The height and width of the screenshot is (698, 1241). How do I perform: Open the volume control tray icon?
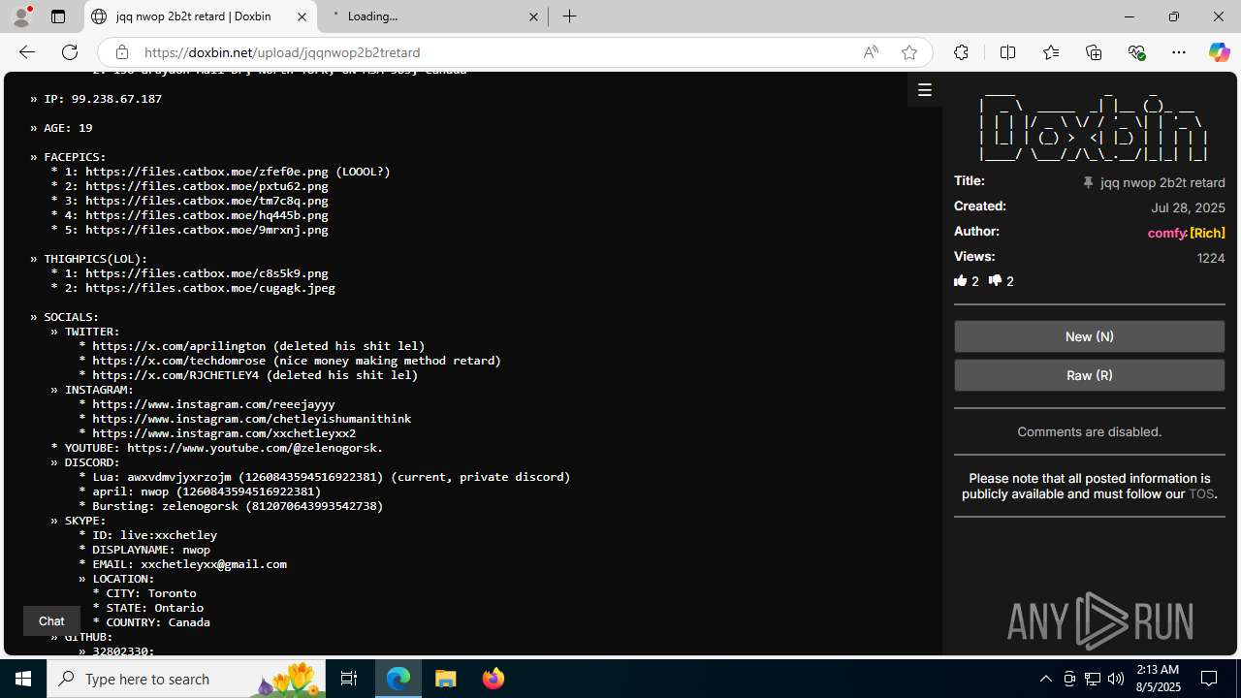point(1116,679)
